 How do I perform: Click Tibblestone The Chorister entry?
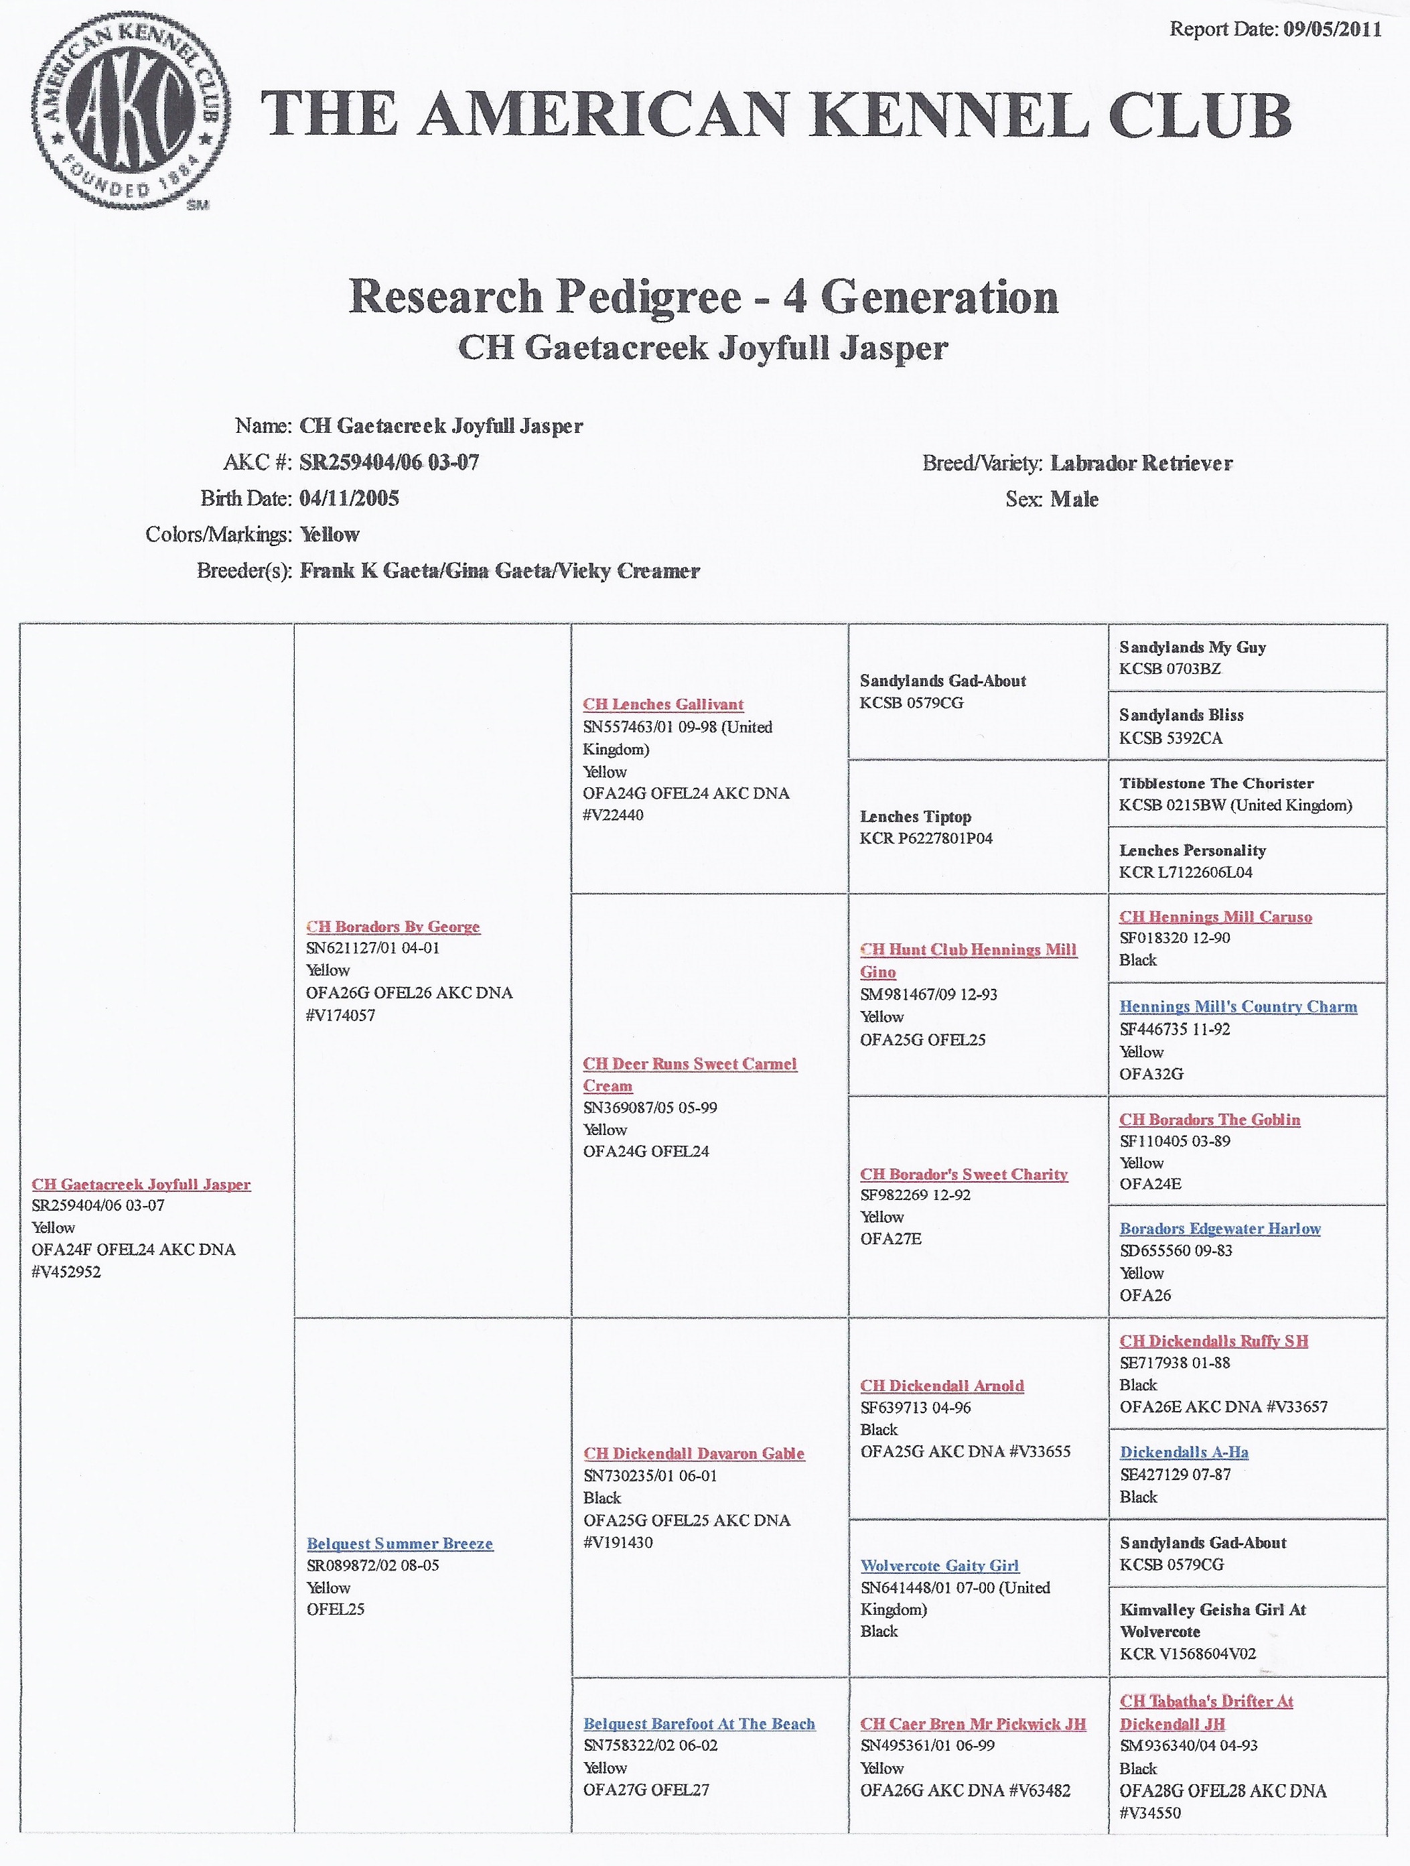(x=1216, y=783)
